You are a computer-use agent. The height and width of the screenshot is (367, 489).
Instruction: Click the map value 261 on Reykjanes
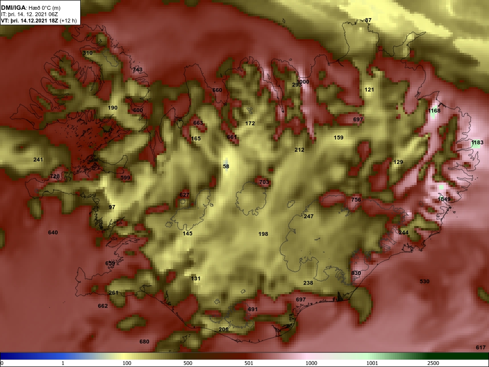coord(113,293)
